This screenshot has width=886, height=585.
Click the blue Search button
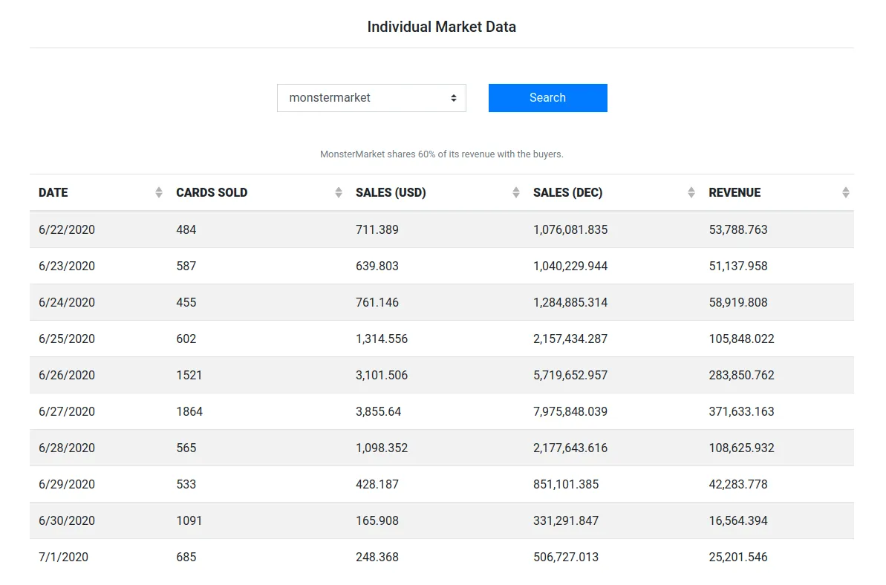(x=547, y=98)
